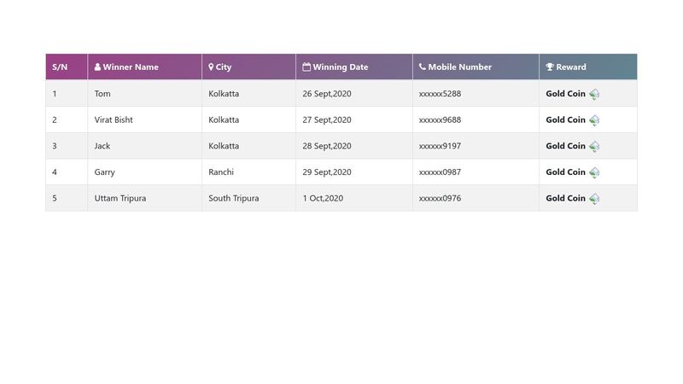Click serial number 2 in Virat Bisht's row
683x384 pixels.
[55, 119]
